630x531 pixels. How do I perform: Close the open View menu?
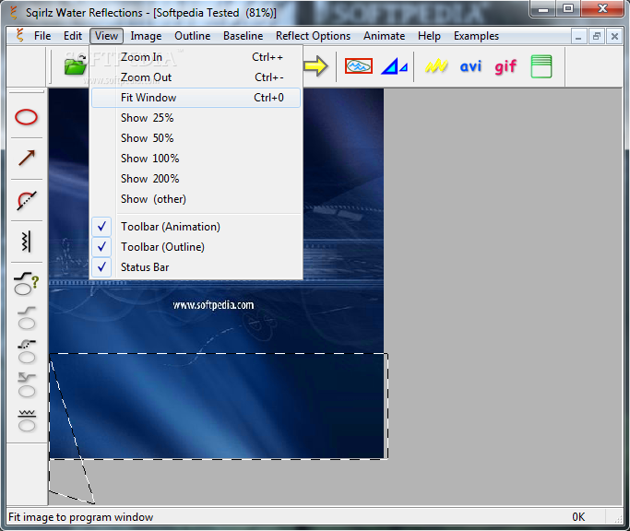(x=106, y=36)
